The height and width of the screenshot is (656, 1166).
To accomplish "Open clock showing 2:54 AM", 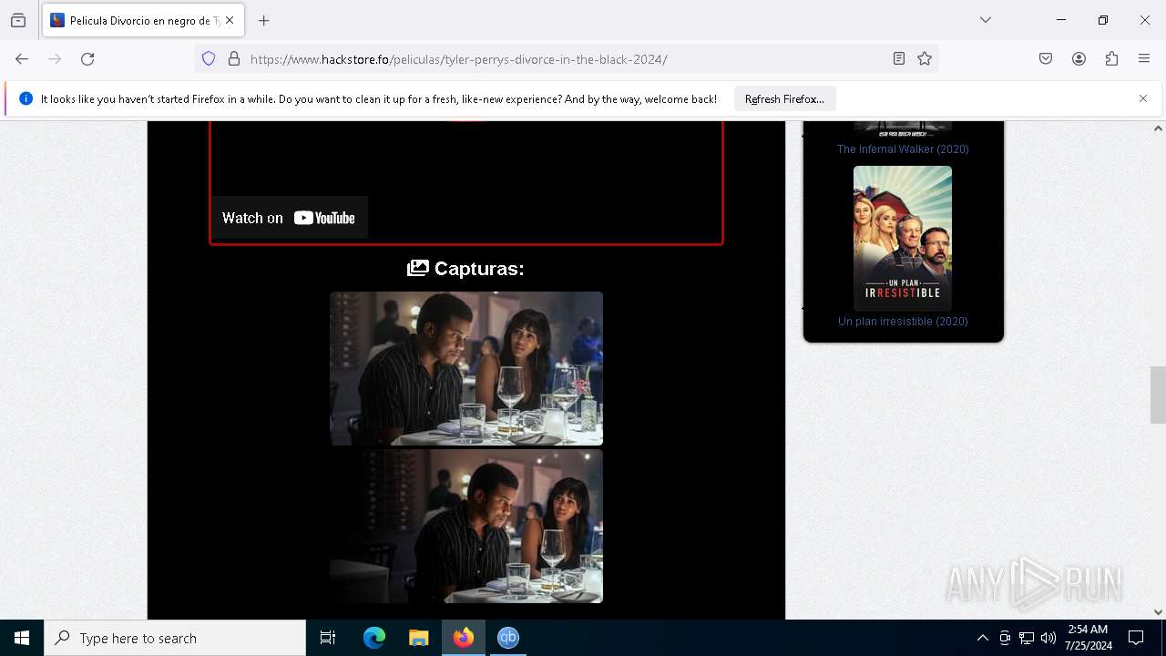I will click(x=1088, y=638).
